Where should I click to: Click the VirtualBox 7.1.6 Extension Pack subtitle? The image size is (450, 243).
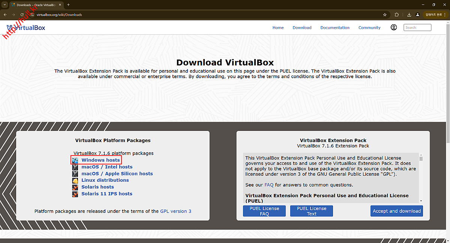coord(333,146)
